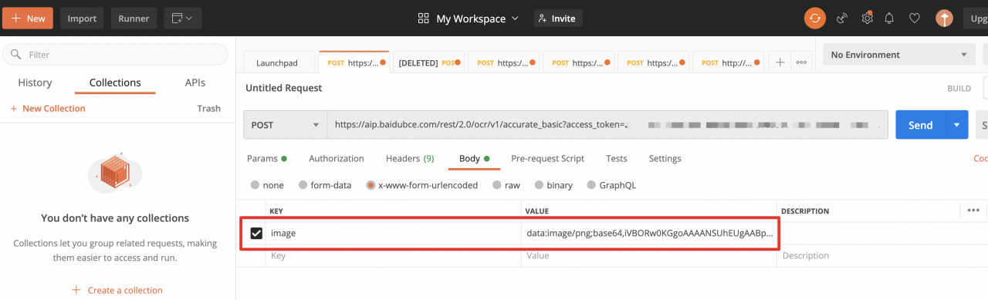This screenshot has height=300, width=988.
Task: Click the heart icon in header
Action: click(915, 18)
